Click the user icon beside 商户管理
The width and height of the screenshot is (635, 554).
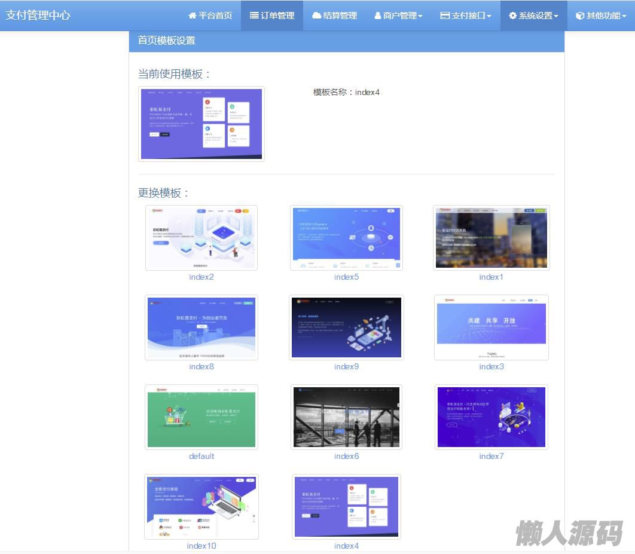(378, 16)
